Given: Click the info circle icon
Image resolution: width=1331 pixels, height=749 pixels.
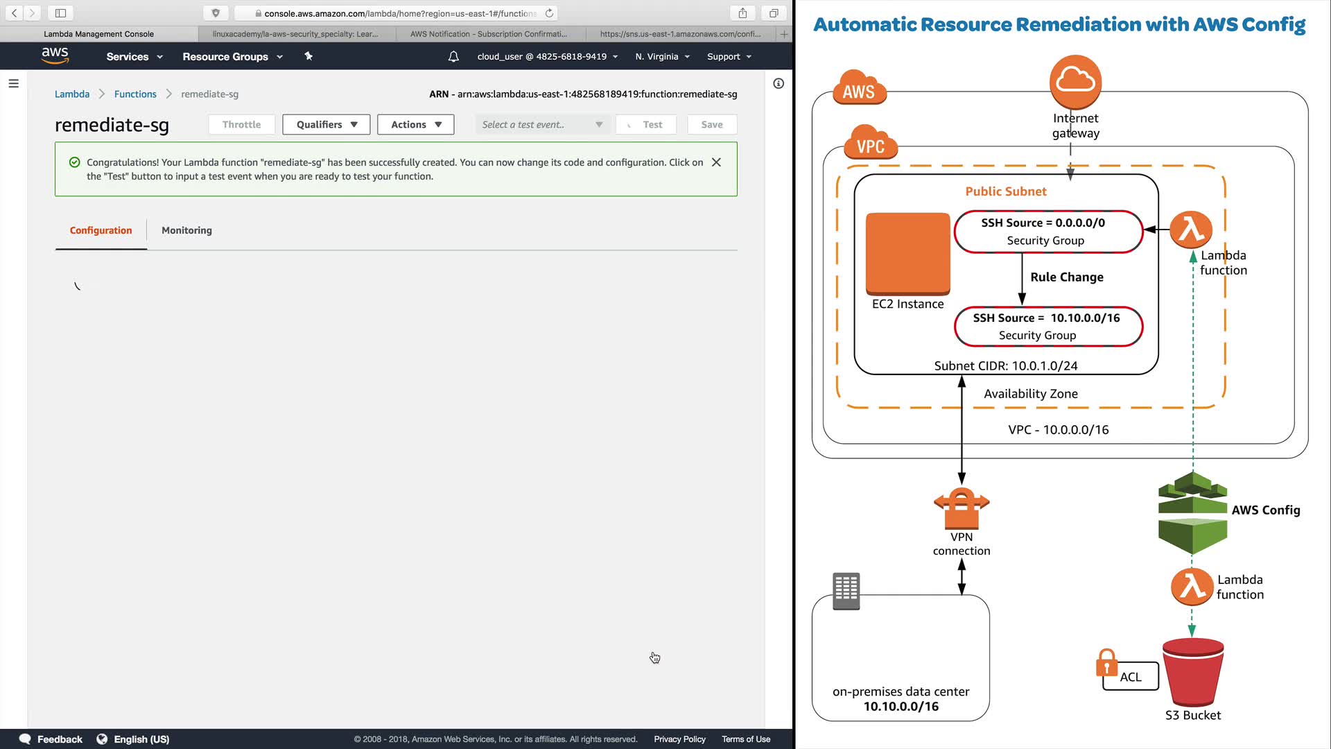Looking at the screenshot, I should tap(778, 83).
